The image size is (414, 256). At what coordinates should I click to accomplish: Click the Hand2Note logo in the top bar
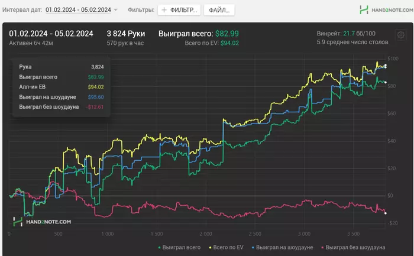click(x=386, y=10)
